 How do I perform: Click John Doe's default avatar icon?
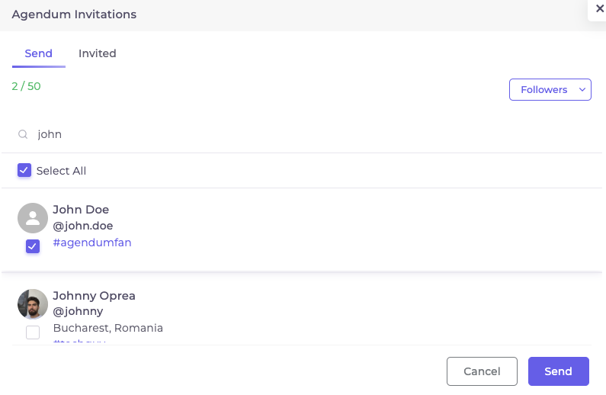(x=33, y=218)
